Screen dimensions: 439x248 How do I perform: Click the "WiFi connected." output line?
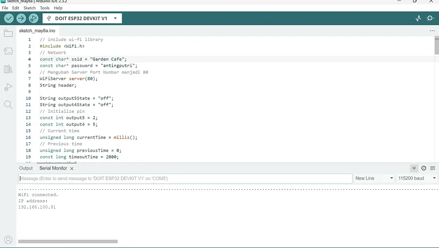(x=38, y=195)
